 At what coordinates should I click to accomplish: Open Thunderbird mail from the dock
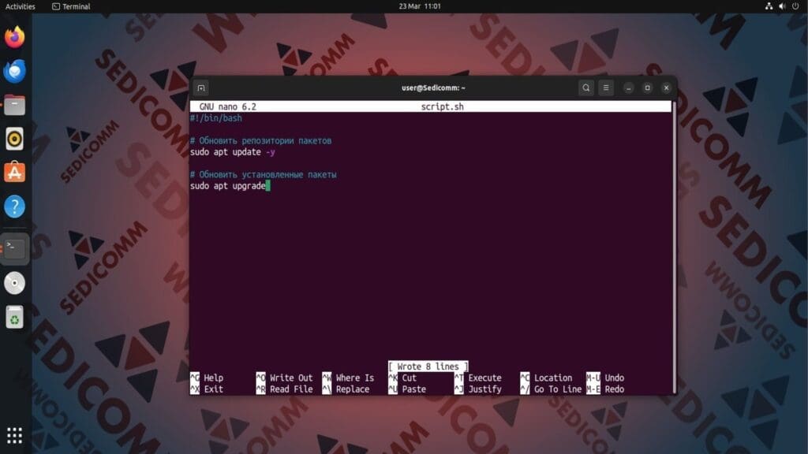click(14, 71)
